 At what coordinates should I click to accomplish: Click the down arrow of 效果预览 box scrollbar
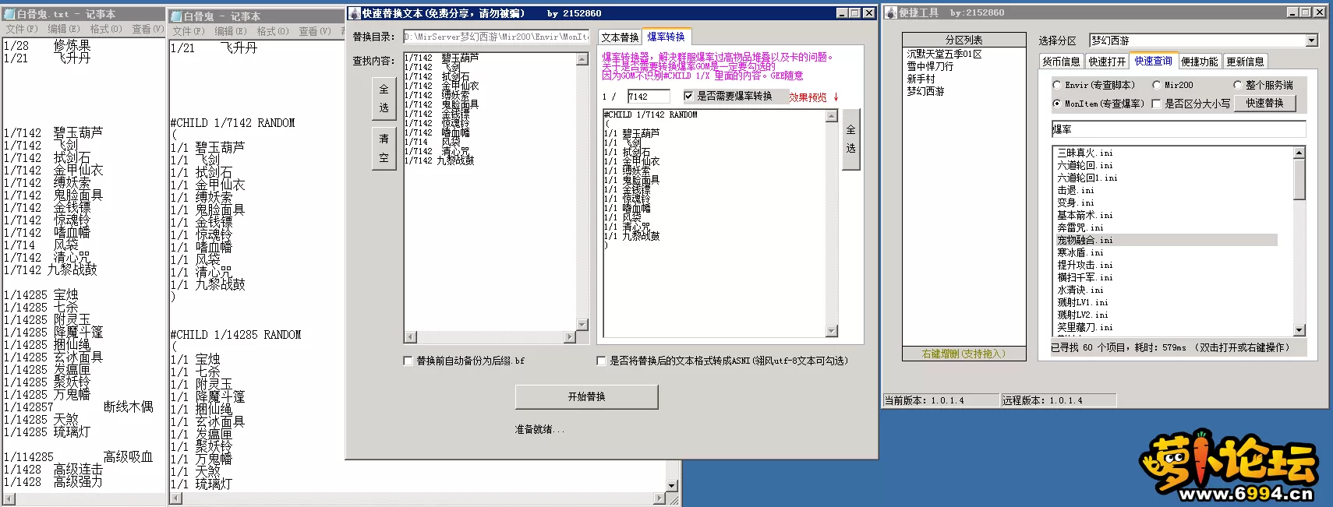(x=832, y=331)
